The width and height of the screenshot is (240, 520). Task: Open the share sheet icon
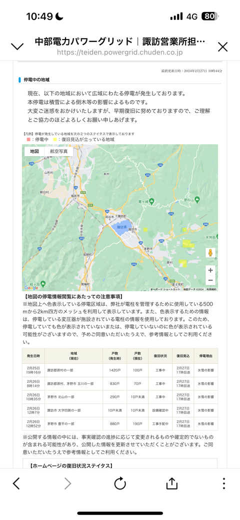(x=171, y=483)
